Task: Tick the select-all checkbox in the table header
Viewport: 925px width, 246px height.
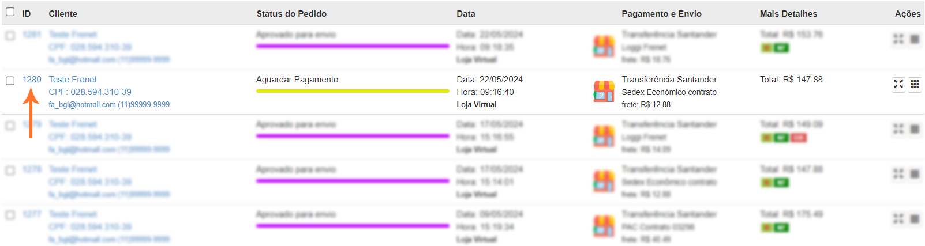Action: 10,12
